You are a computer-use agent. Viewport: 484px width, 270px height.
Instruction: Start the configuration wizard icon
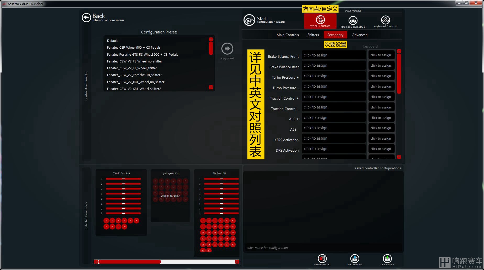249,20
